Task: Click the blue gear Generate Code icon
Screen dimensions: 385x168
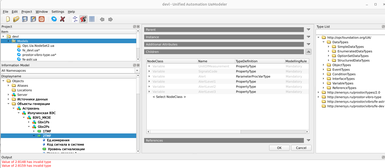Action: point(54,19)
